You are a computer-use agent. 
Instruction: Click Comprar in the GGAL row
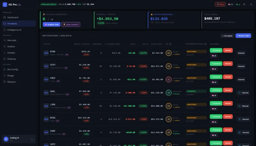click(216, 90)
